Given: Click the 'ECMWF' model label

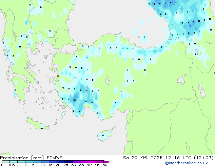Looking at the screenshot, I should coord(55,158).
